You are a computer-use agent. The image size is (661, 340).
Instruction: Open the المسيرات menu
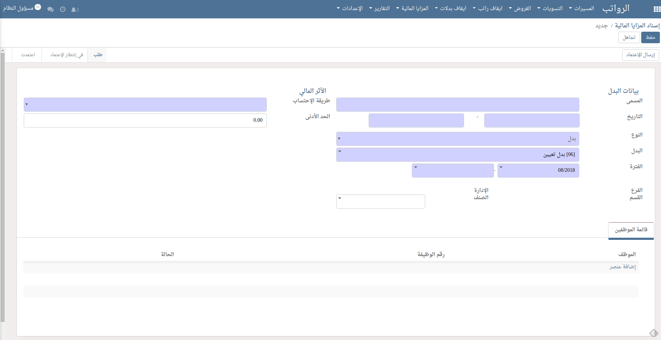coord(581,8)
